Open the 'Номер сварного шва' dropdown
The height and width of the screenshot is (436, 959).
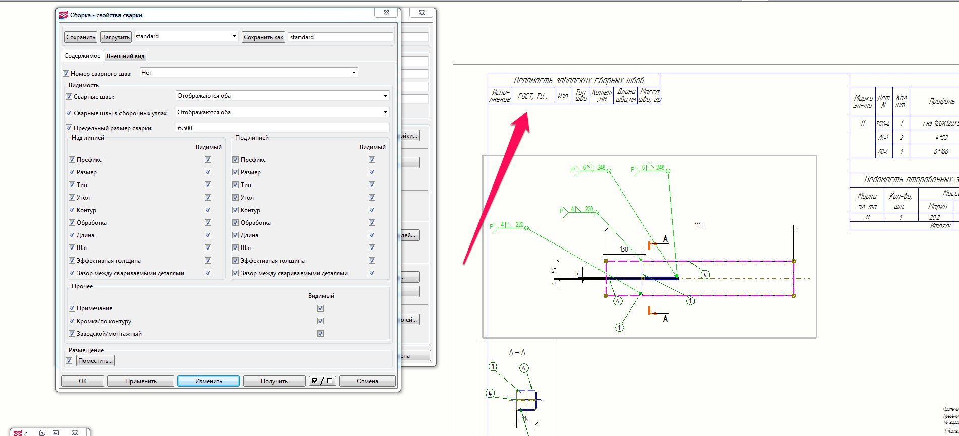[354, 73]
